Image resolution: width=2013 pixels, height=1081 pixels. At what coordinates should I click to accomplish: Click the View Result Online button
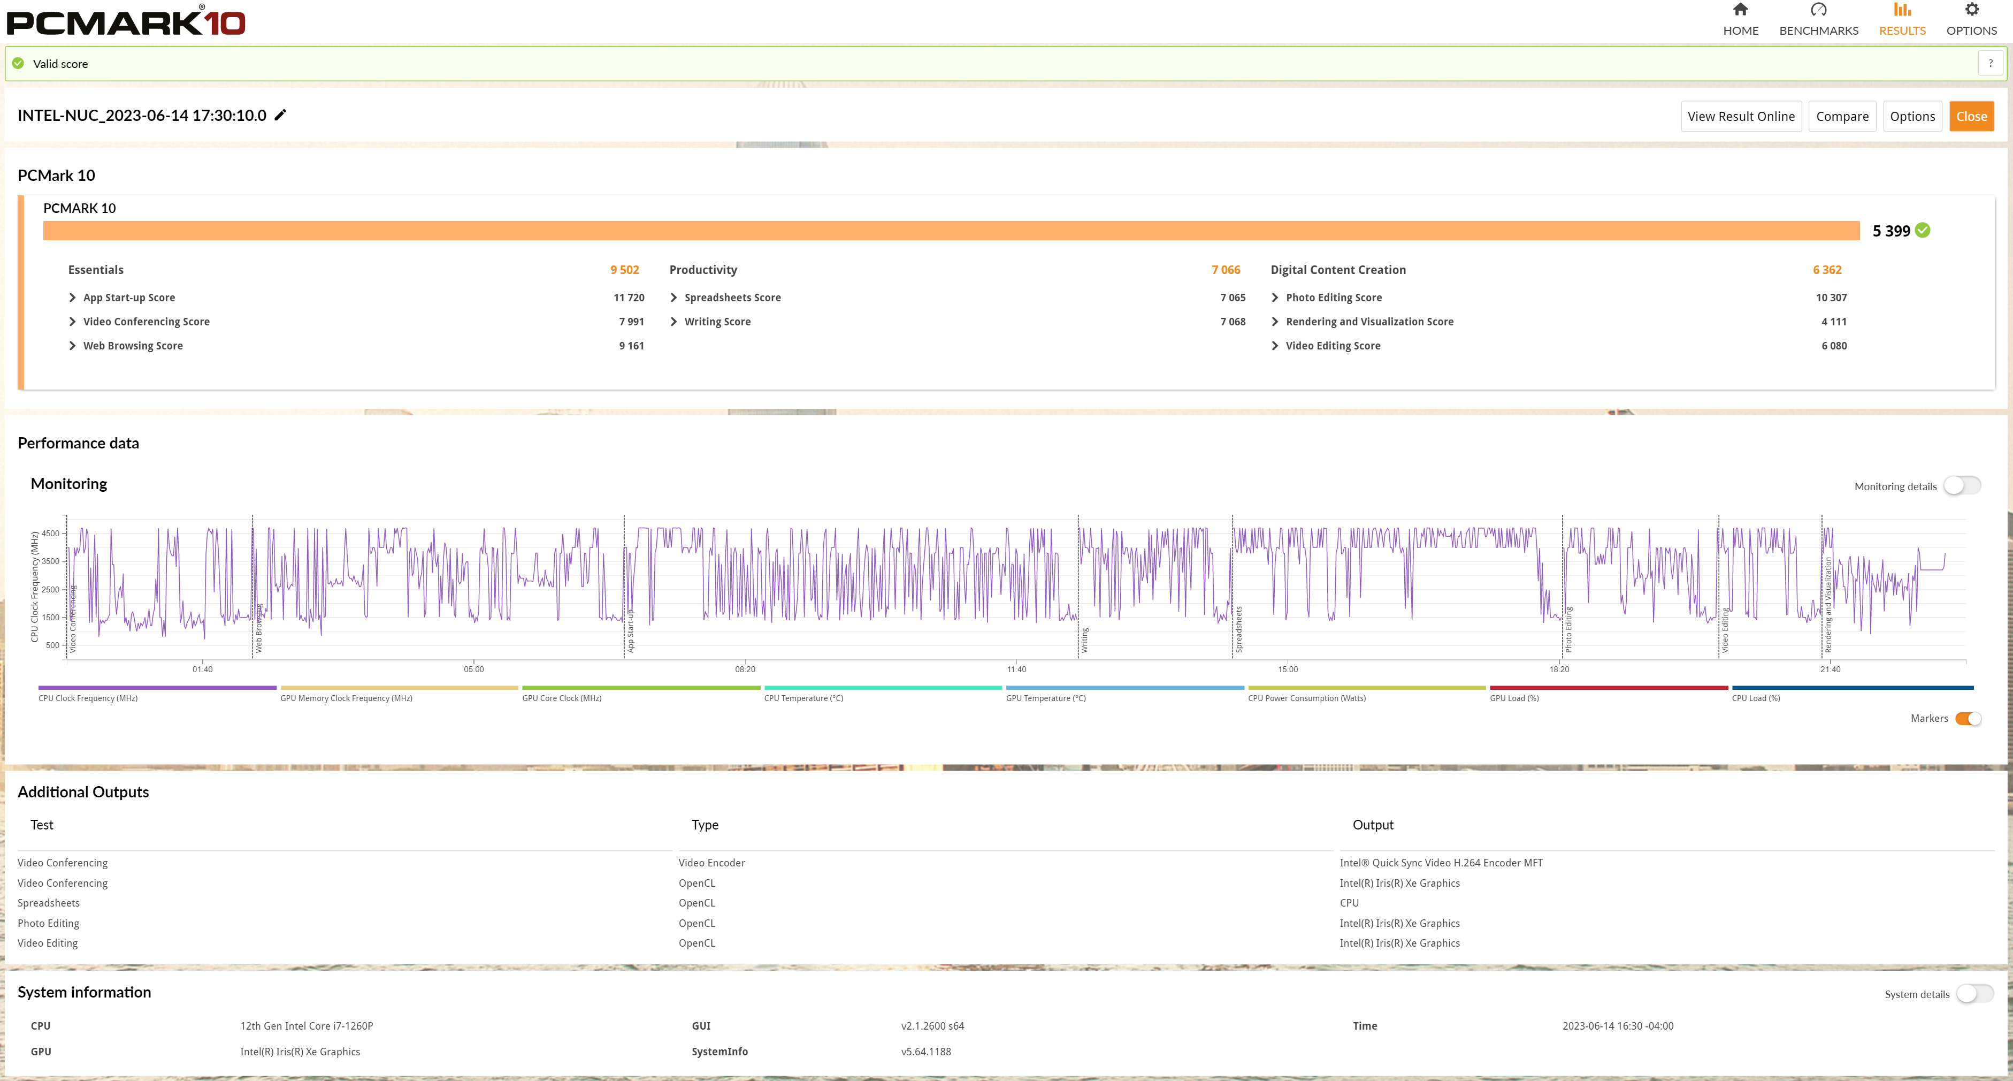[1740, 117]
